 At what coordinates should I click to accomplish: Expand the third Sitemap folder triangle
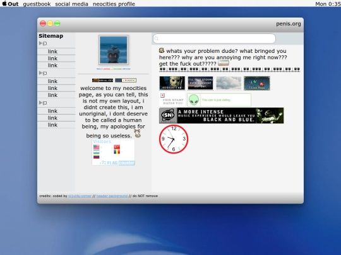click(40, 103)
